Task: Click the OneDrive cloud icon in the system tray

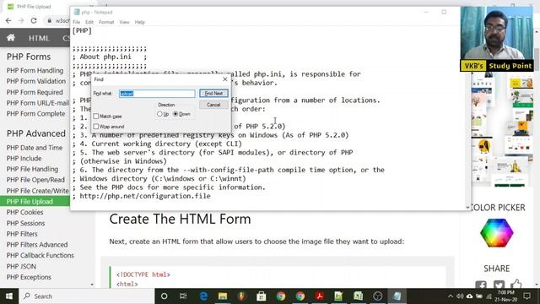Action: point(469,296)
